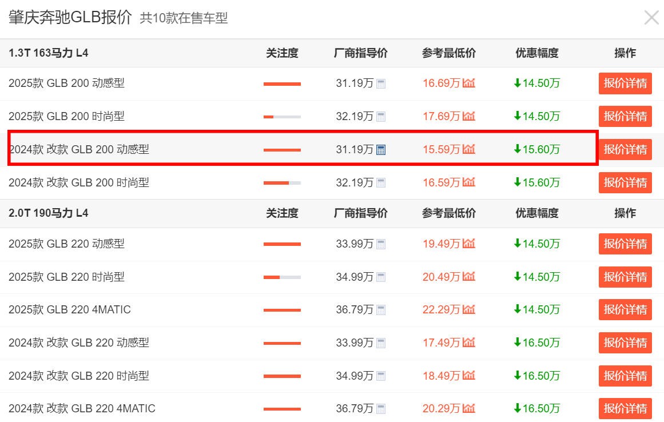Click the 14.50万 discount in 2025款 GLB 200 动感型 row

pyautogui.click(x=536, y=83)
